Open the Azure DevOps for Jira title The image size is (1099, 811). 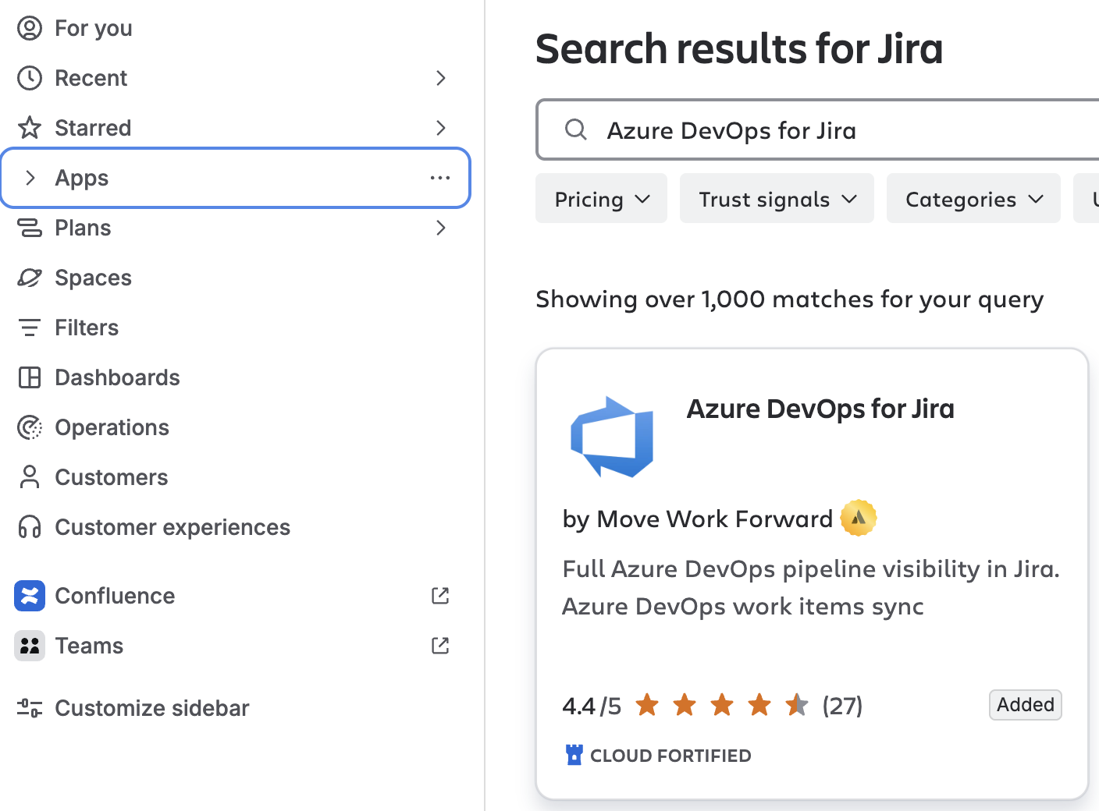point(820,409)
